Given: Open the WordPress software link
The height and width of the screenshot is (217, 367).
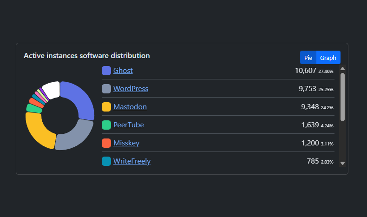Looking at the screenshot, I should 131,89.
